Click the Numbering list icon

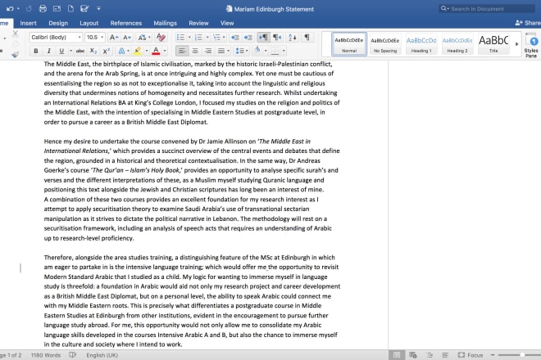(198, 37)
